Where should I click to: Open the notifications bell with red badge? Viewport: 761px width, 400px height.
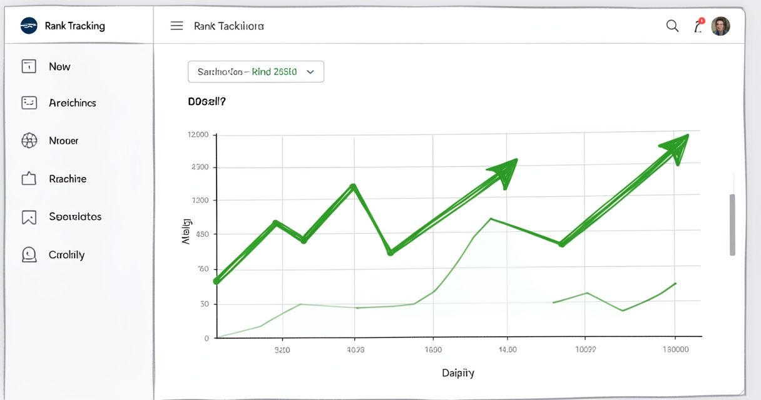(x=698, y=26)
